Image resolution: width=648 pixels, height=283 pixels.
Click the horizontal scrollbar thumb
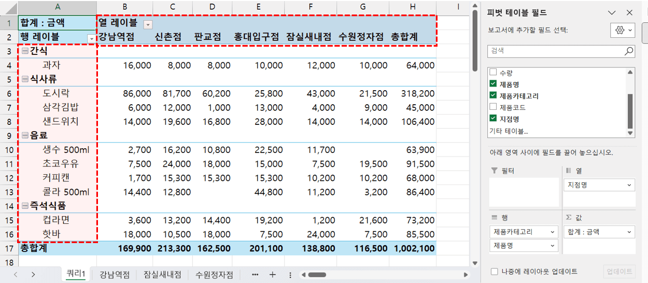click(x=317, y=275)
